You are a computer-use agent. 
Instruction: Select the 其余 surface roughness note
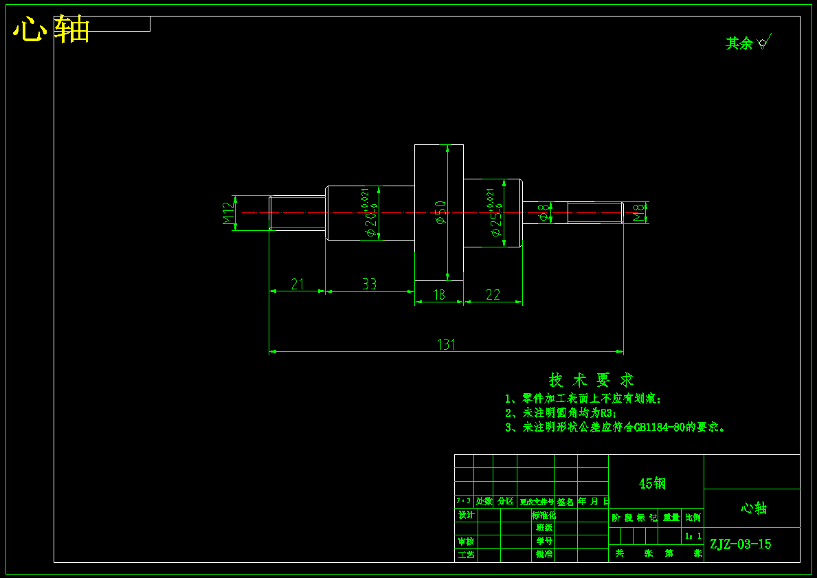(739, 43)
